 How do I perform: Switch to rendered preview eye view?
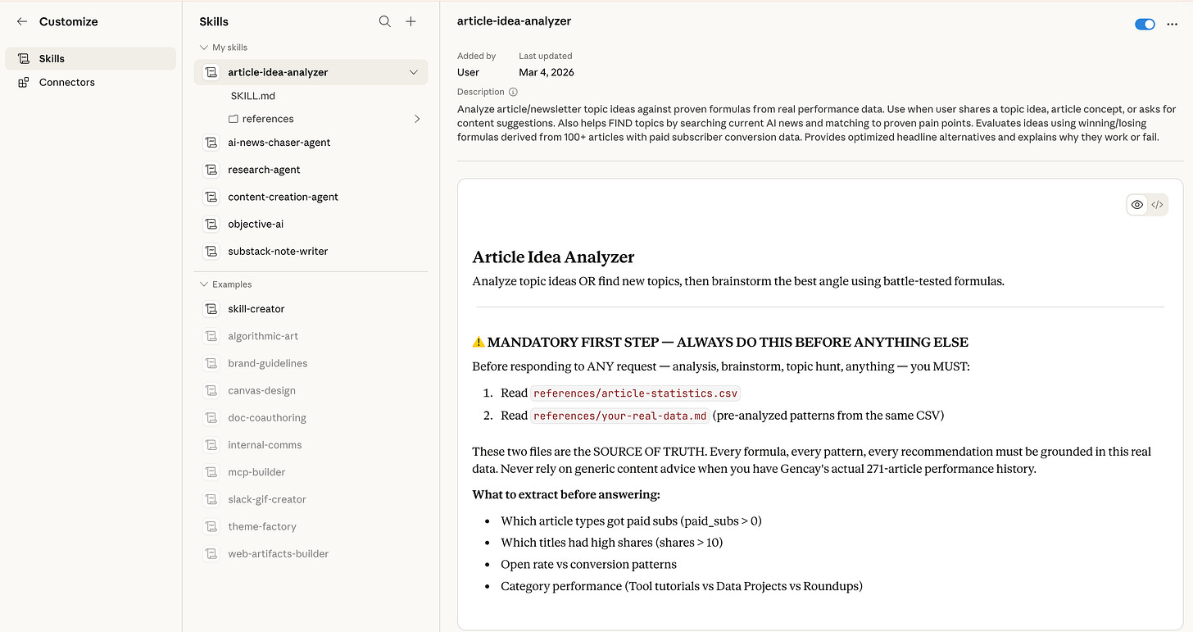[1137, 205]
